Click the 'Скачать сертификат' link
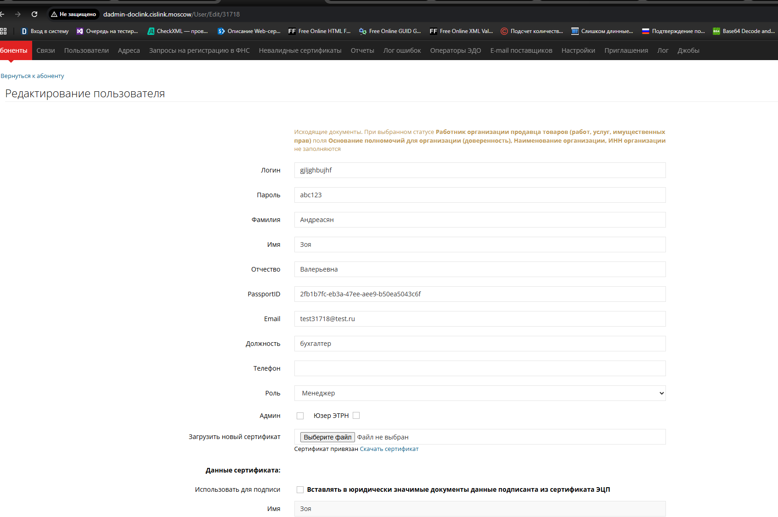The width and height of the screenshot is (778, 517). coord(389,449)
